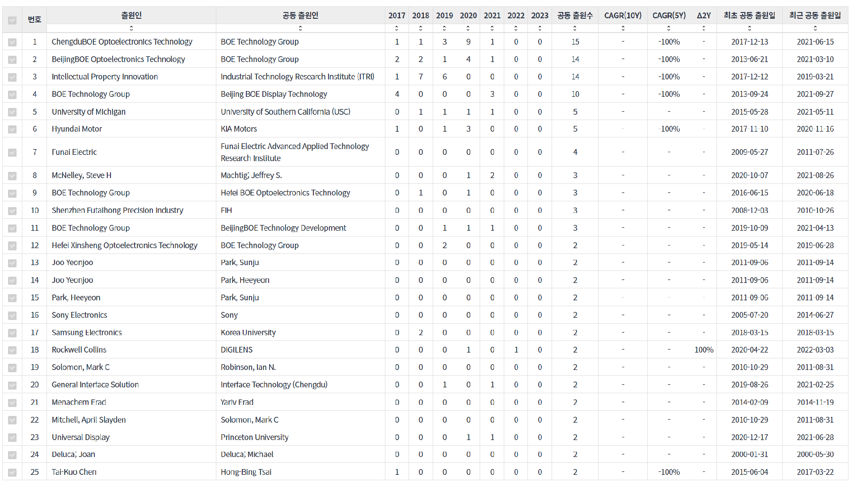Select applicant BeijingBOE Optoelectronics Technology
This screenshot has width=852, height=482.
[x=118, y=59]
